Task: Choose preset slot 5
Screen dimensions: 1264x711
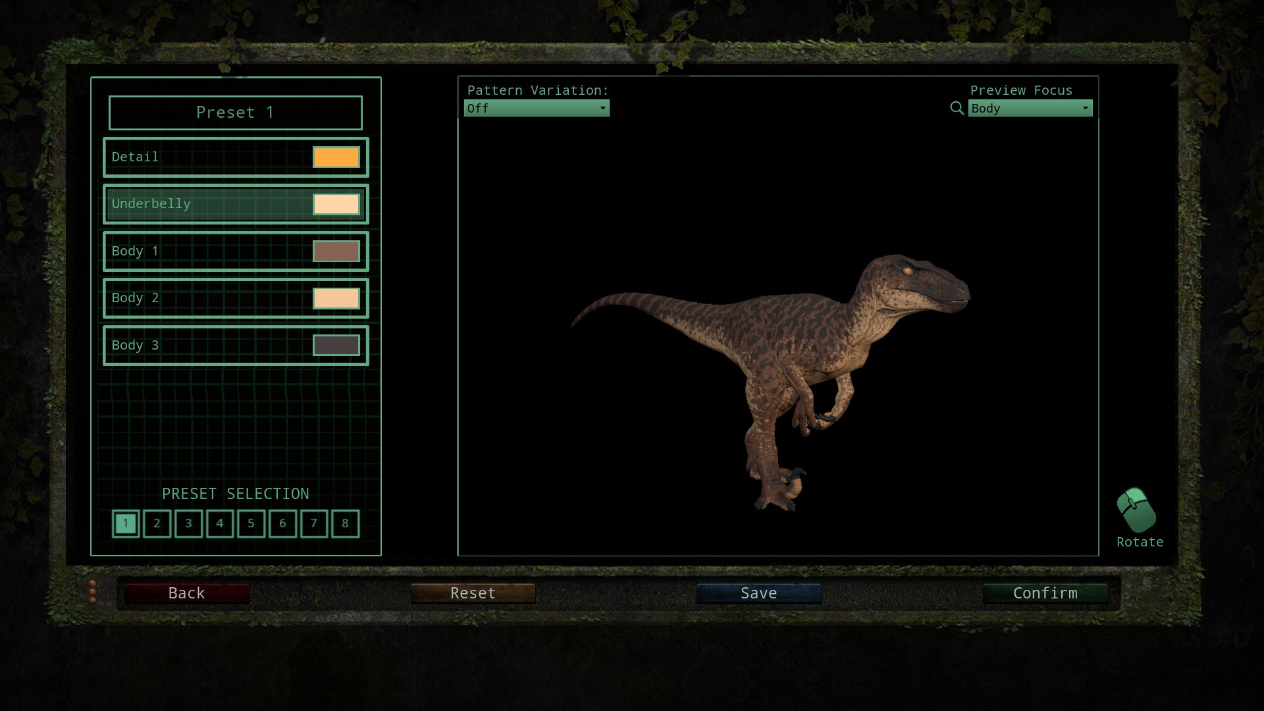Action: [251, 523]
